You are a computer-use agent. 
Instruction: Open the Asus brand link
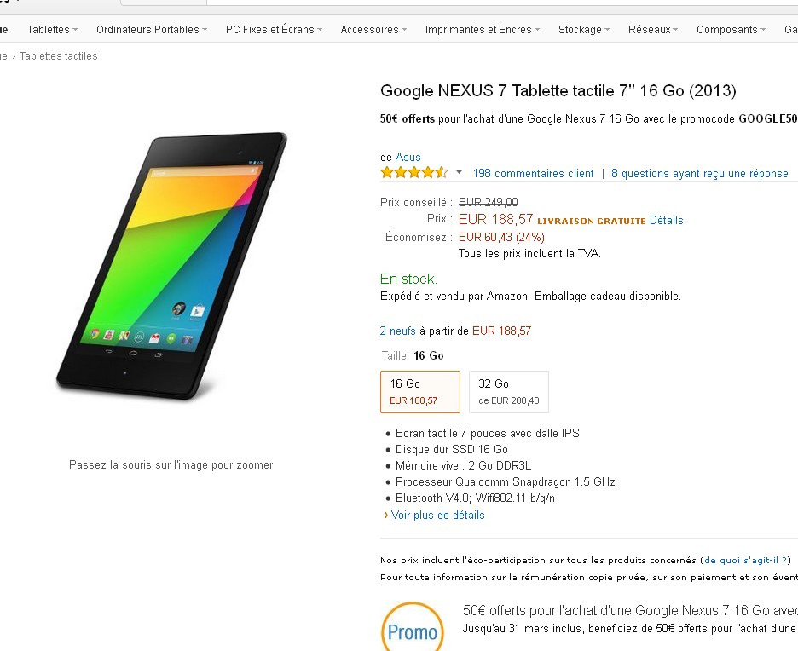(408, 158)
